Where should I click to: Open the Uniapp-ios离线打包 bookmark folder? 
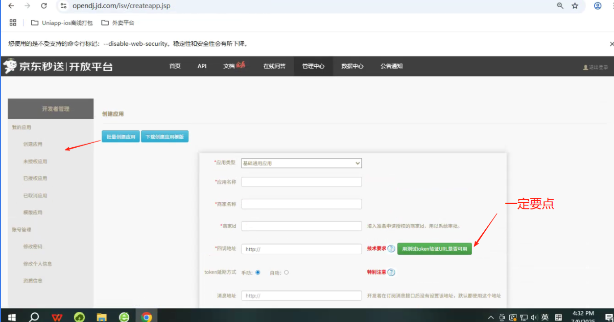point(62,23)
